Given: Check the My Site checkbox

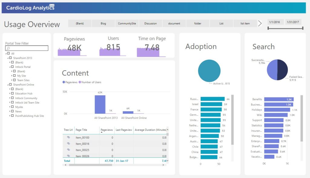Looking at the screenshot, I should tap(14, 76).
